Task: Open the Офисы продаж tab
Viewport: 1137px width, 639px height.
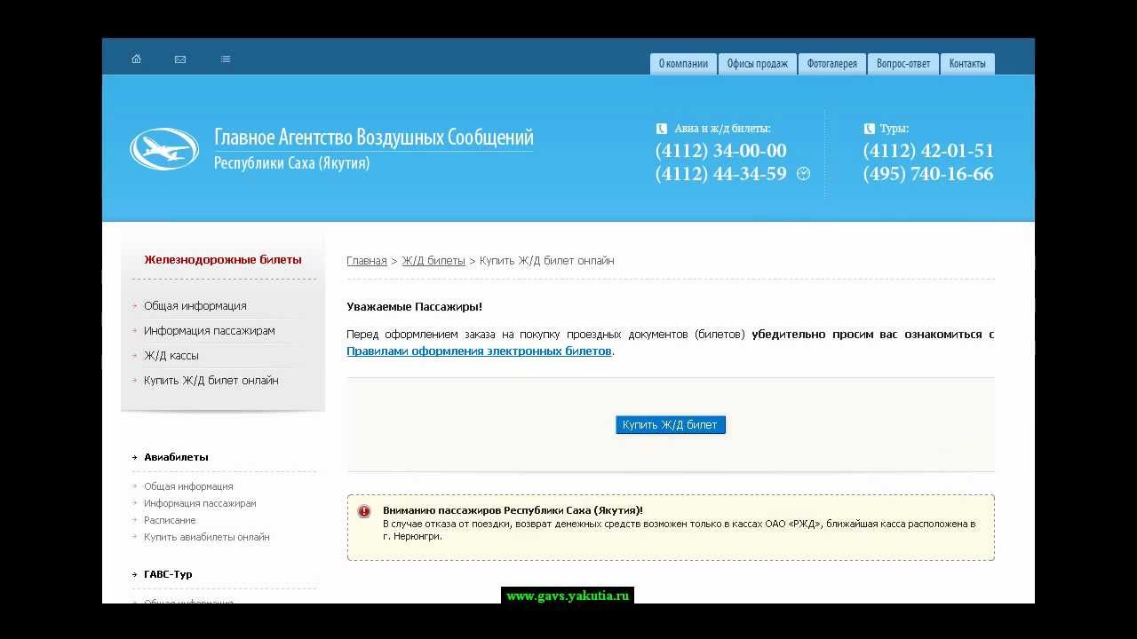Action: (x=757, y=64)
